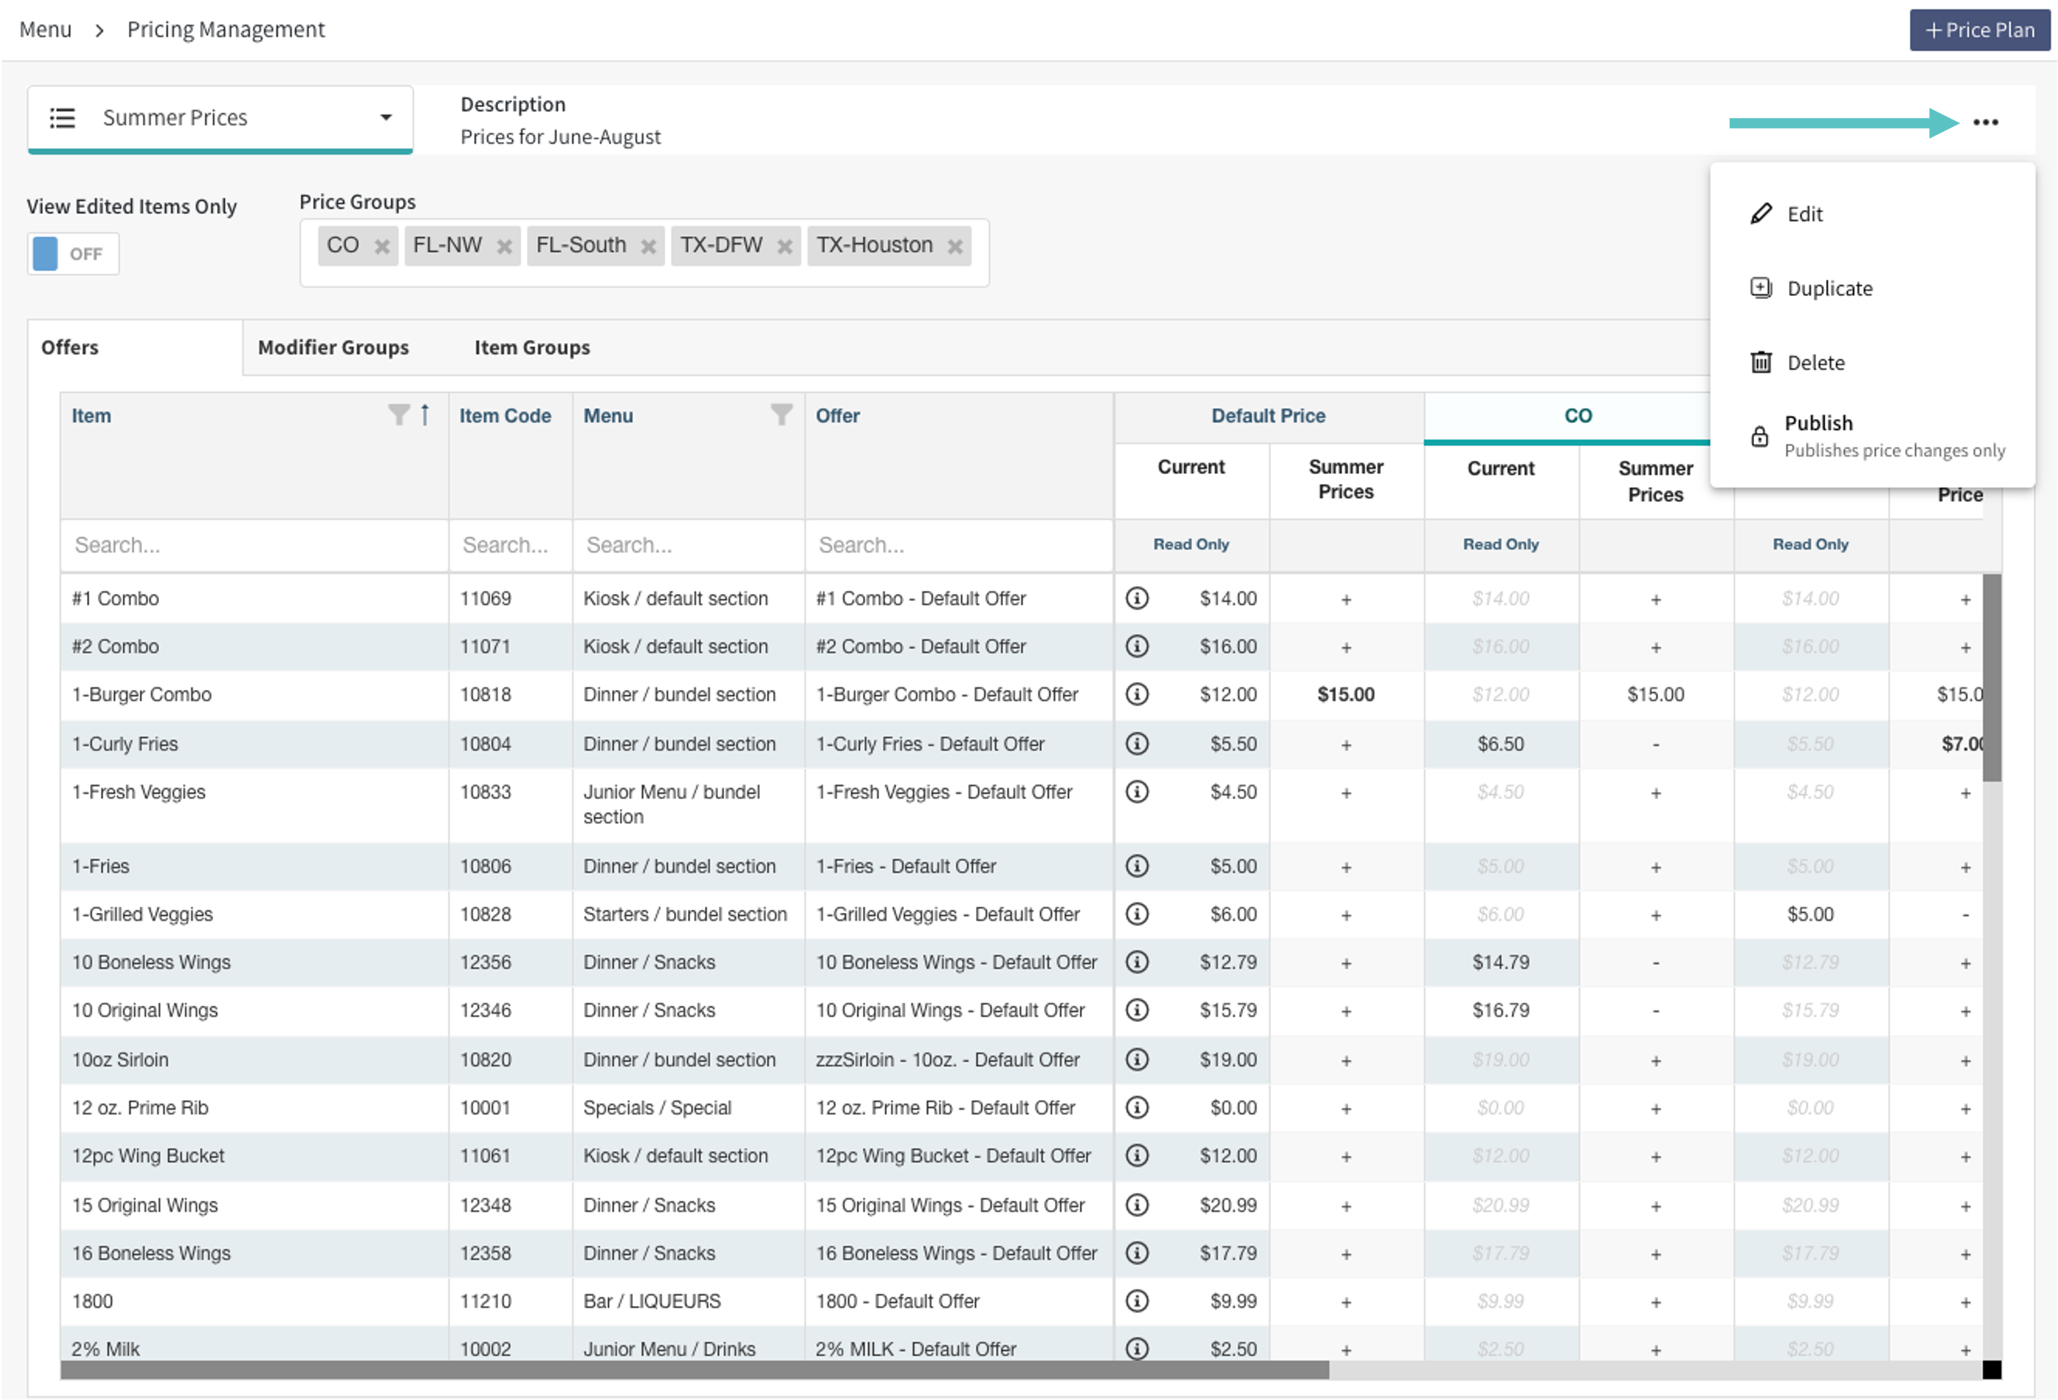
Task: Select Duplicate from the options menu
Action: pos(1829,289)
